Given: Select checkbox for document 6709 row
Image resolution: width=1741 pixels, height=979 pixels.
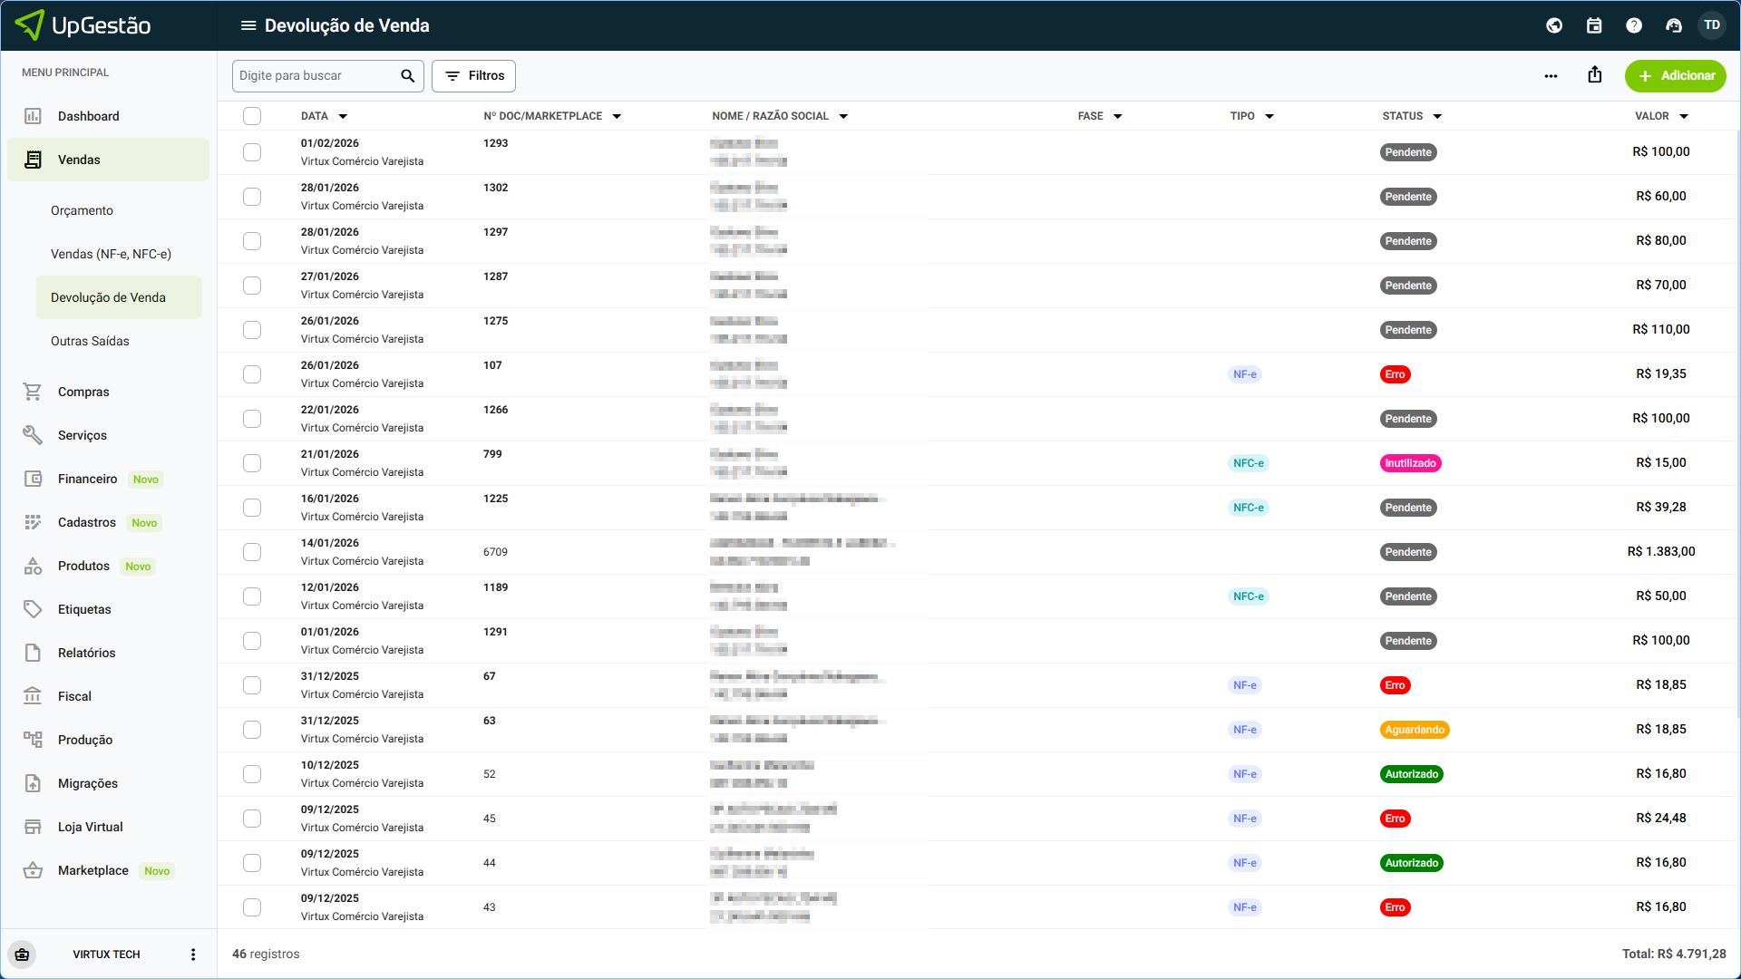Looking at the screenshot, I should coord(252,552).
